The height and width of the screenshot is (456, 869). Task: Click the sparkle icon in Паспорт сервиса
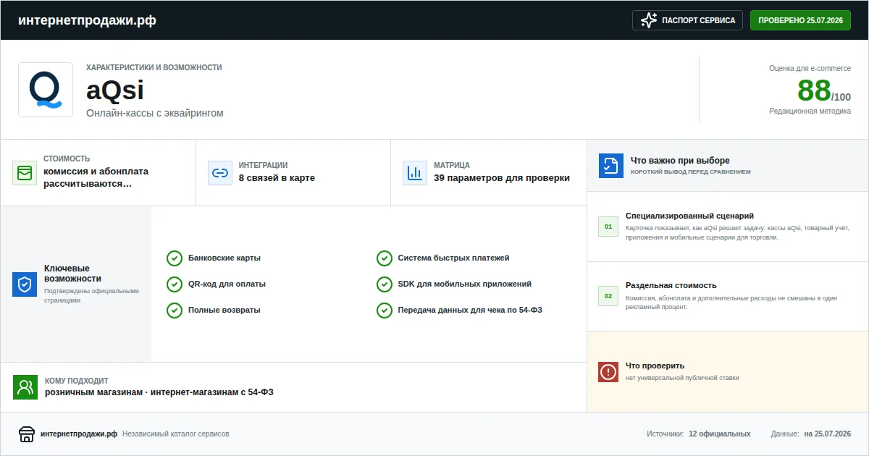pyautogui.click(x=649, y=20)
